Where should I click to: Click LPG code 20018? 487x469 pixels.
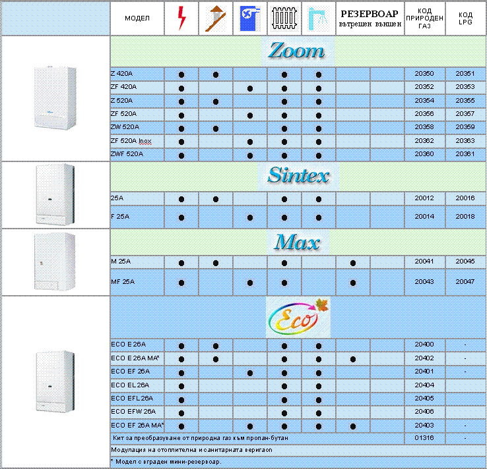pos(465,217)
